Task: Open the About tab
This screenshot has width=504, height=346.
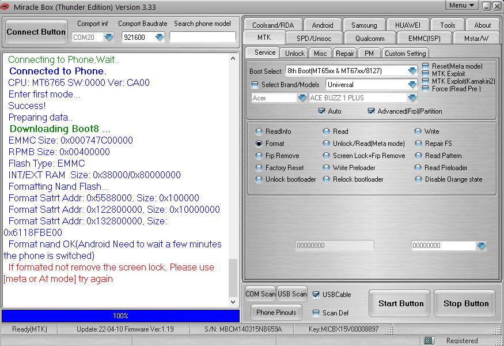Action: pos(483,25)
